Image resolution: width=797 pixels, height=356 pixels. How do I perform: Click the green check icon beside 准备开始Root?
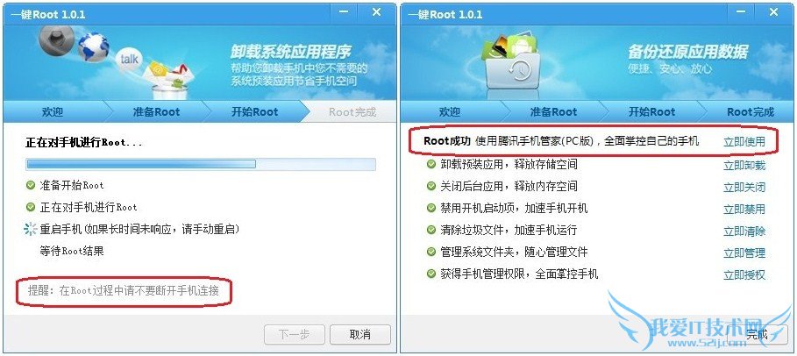tap(31, 185)
